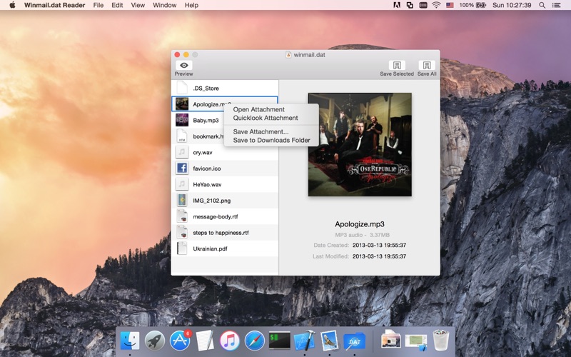Click the Ukrainian.pdf file name

pos(210,248)
